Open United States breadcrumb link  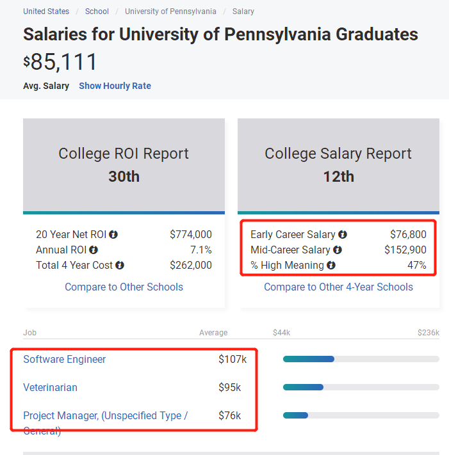point(46,12)
